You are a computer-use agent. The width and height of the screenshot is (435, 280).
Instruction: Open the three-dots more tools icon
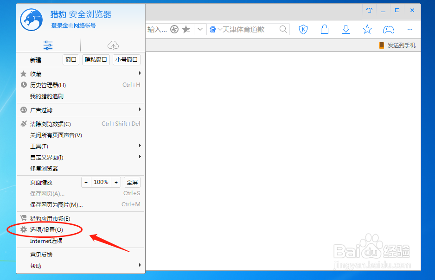tap(410, 29)
